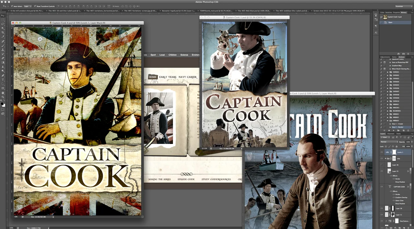Click the Actions panel vertical scrollbar
This screenshot has width=414, height=229.
click(413, 105)
